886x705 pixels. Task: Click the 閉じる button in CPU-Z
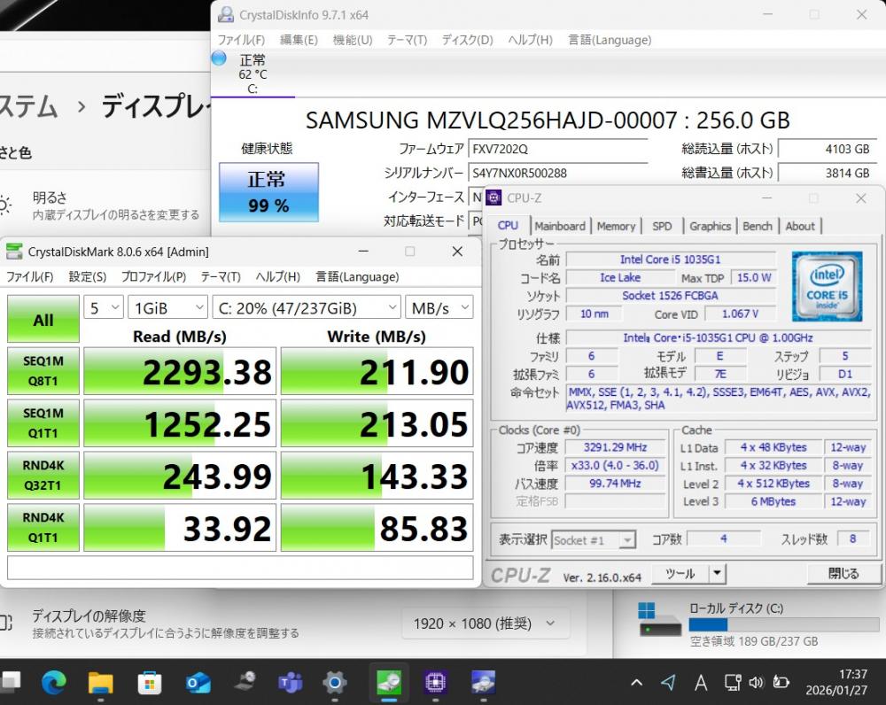click(x=843, y=573)
